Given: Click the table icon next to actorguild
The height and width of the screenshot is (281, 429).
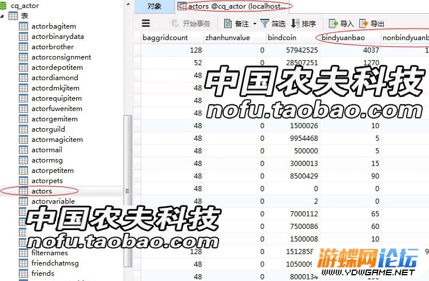Looking at the screenshot, I should [23, 129].
